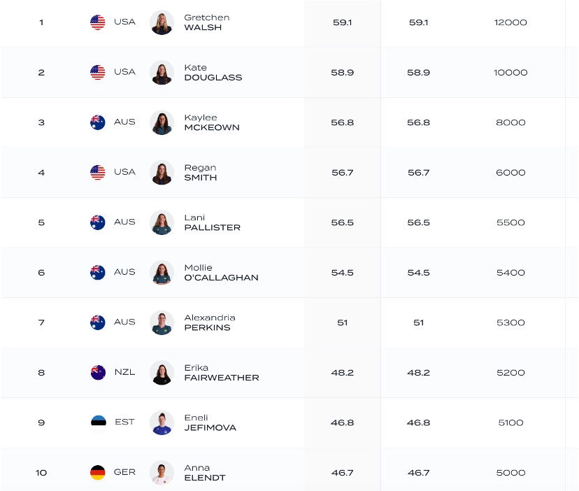The image size is (579, 491).
Task: Click Australian flag beside Alexandria Perkins
Action: (98, 322)
